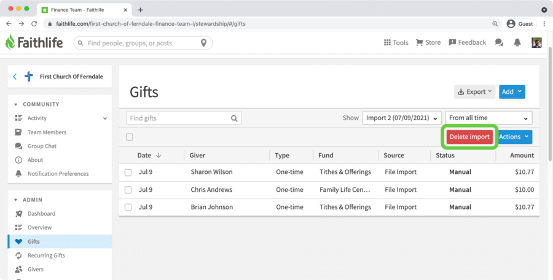
Task: Click the $10.00 amount cell
Action: [x=525, y=189]
